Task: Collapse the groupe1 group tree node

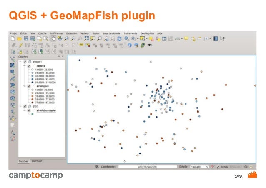Action: (20, 62)
